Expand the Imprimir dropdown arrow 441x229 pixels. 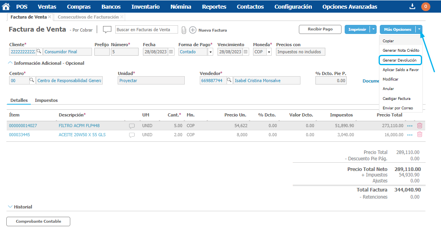(373, 29)
